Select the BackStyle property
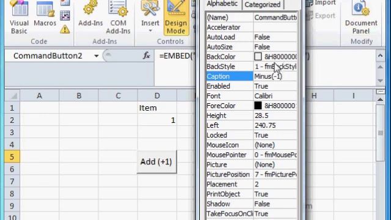This screenshot has width=391, height=220. coord(252,67)
